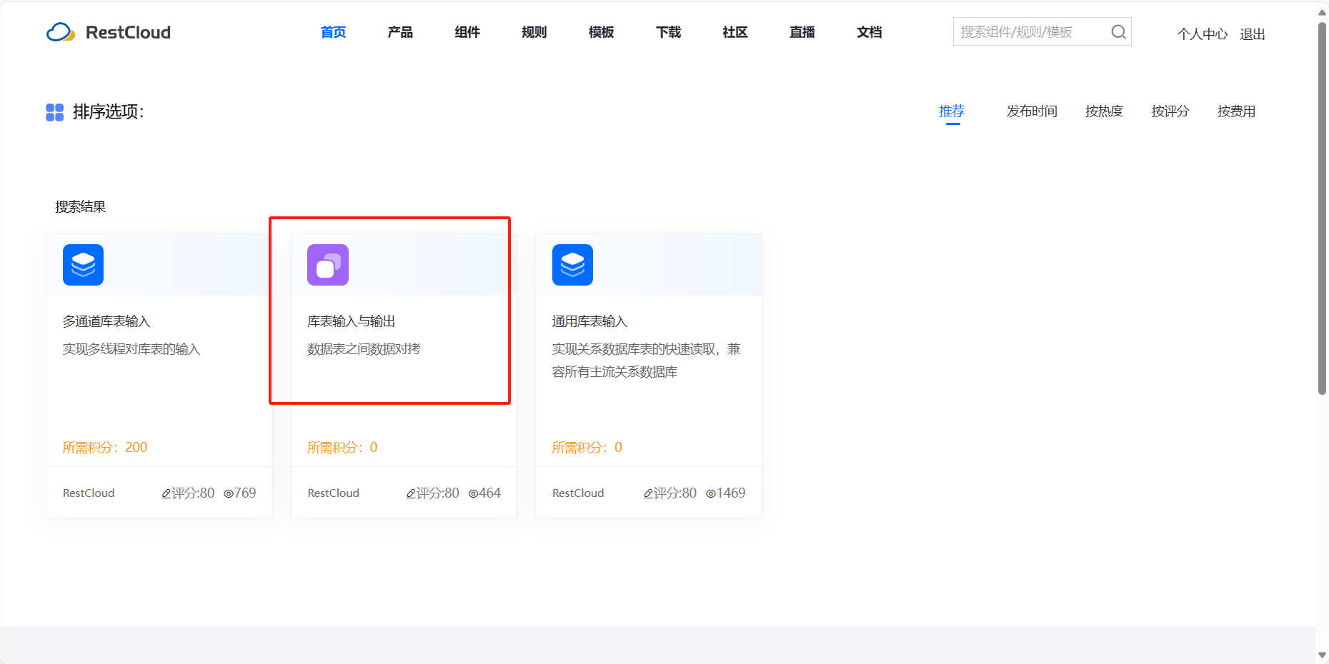Open the 组件 nav menu
This screenshot has width=1329, height=664.
467,32
